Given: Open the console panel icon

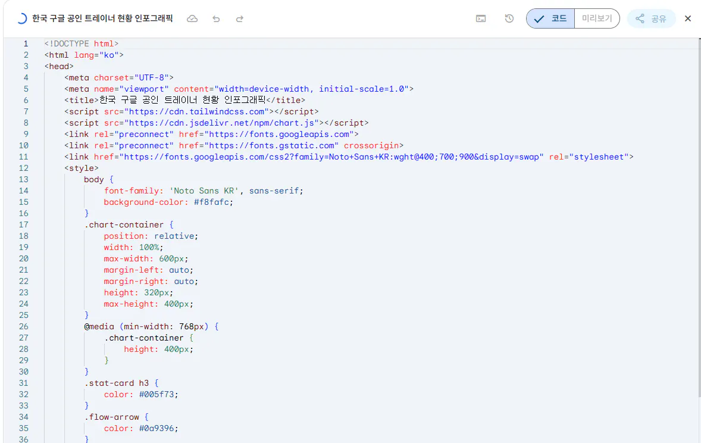Looking at the screenshot, I should tap(481, 19).
